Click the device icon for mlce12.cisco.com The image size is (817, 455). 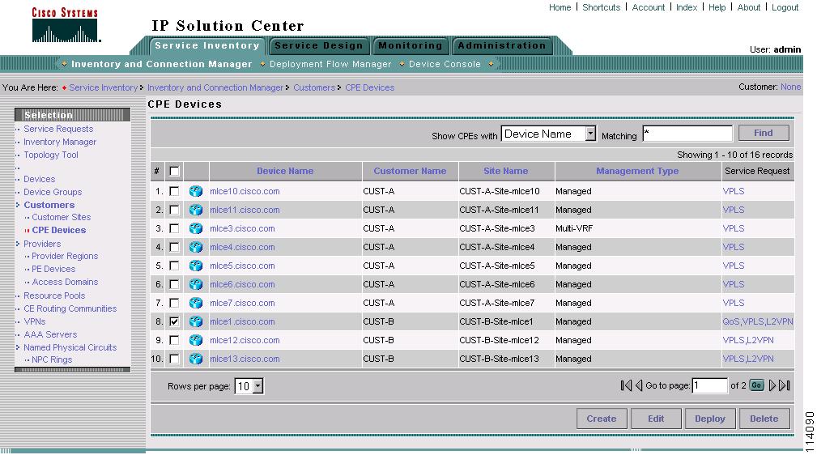(x=196, y=340)
